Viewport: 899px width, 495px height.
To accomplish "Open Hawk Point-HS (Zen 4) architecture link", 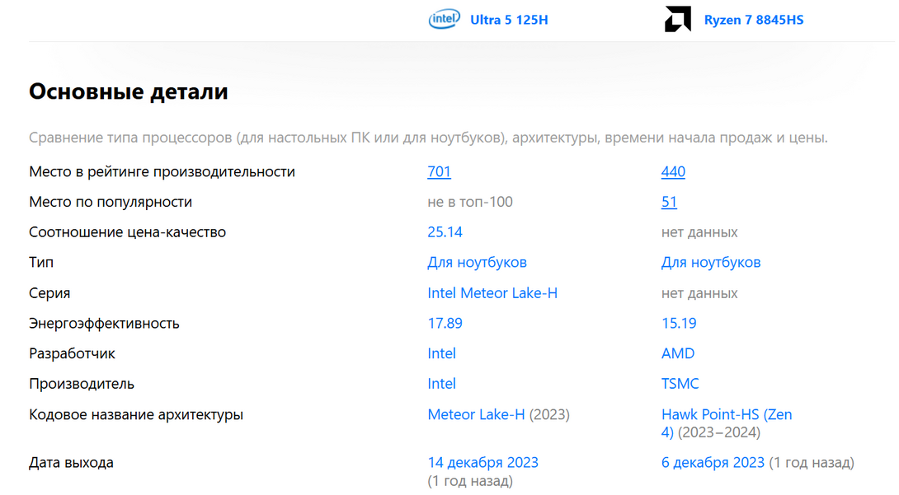I will tap(726, 415).
